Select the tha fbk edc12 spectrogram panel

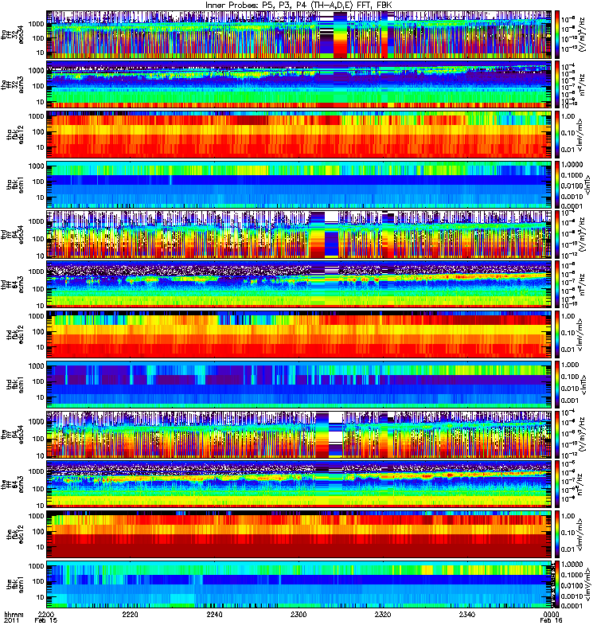tap(299, 135)
